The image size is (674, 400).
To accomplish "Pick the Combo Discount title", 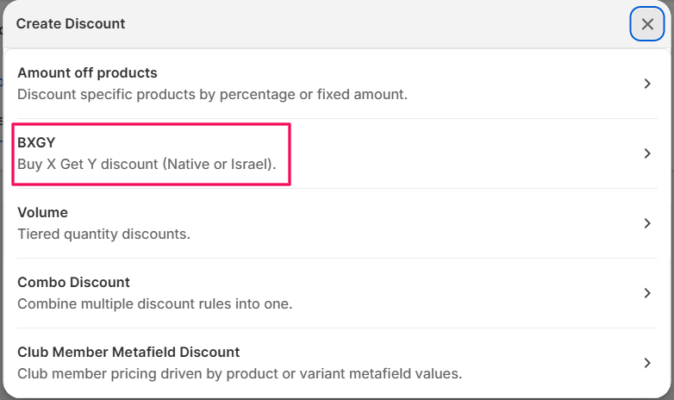I will (73, 283).
